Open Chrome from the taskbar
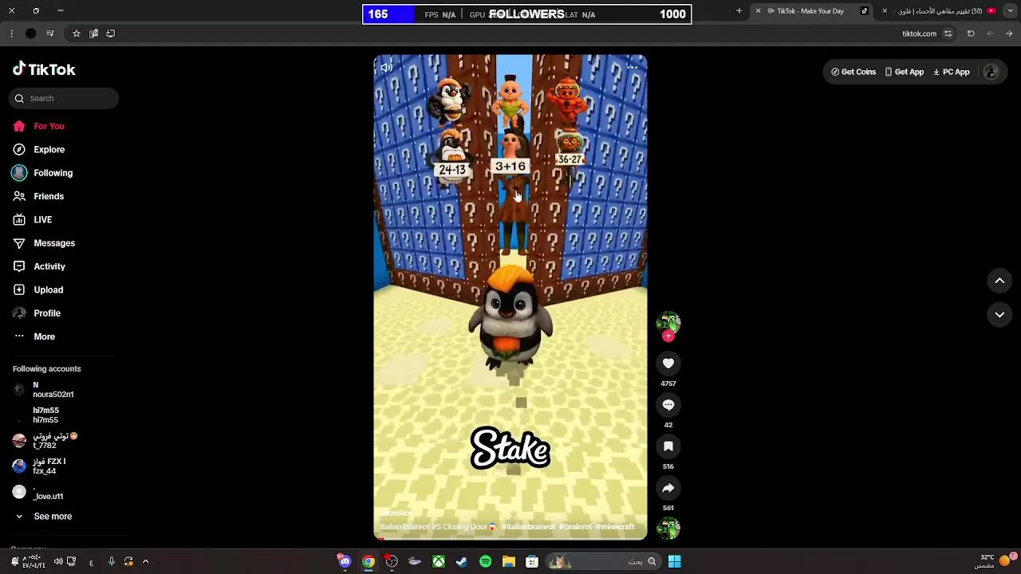Viewport: 1021px width, 574px height. tap(369, 561)
